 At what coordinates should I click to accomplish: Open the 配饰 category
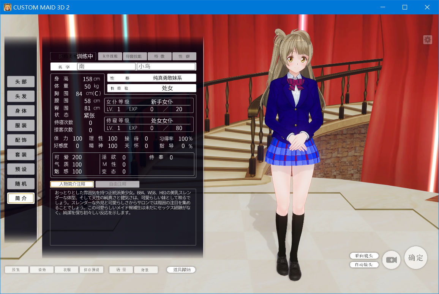[21, 140]
